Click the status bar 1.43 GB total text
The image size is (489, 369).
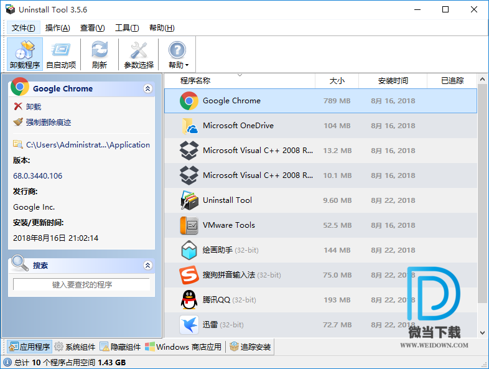point(111,362)
